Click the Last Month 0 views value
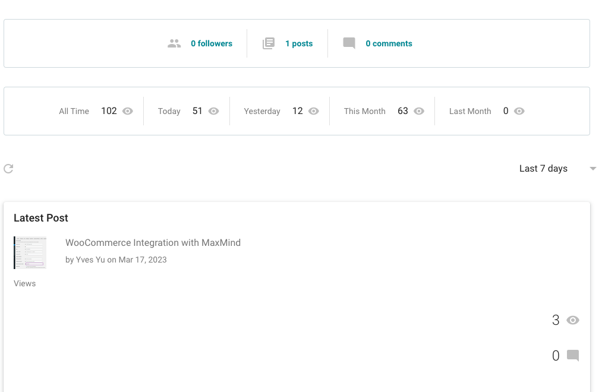 click(x=506, y=111)
